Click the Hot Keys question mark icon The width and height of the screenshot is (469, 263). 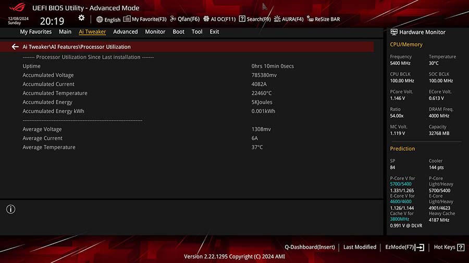(461, 247)
